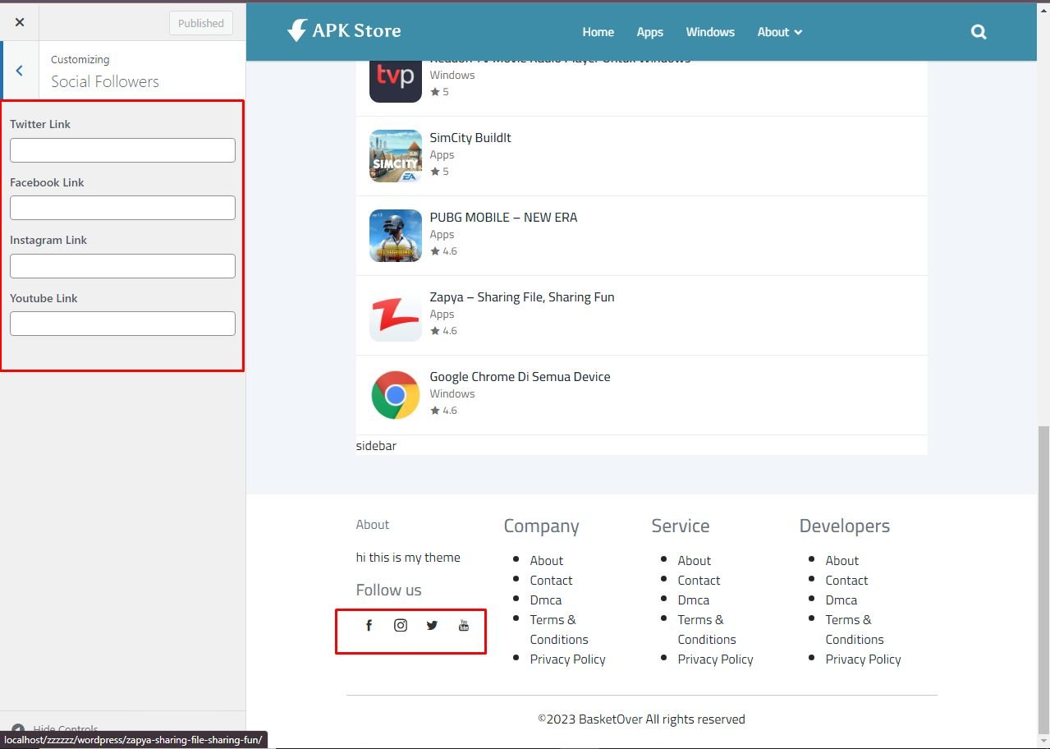Image resolution: width=1050 pixels, height=749 pixels.
Task: Open Google Chrome Di Semua Device link
Action: tap(520, 377)
